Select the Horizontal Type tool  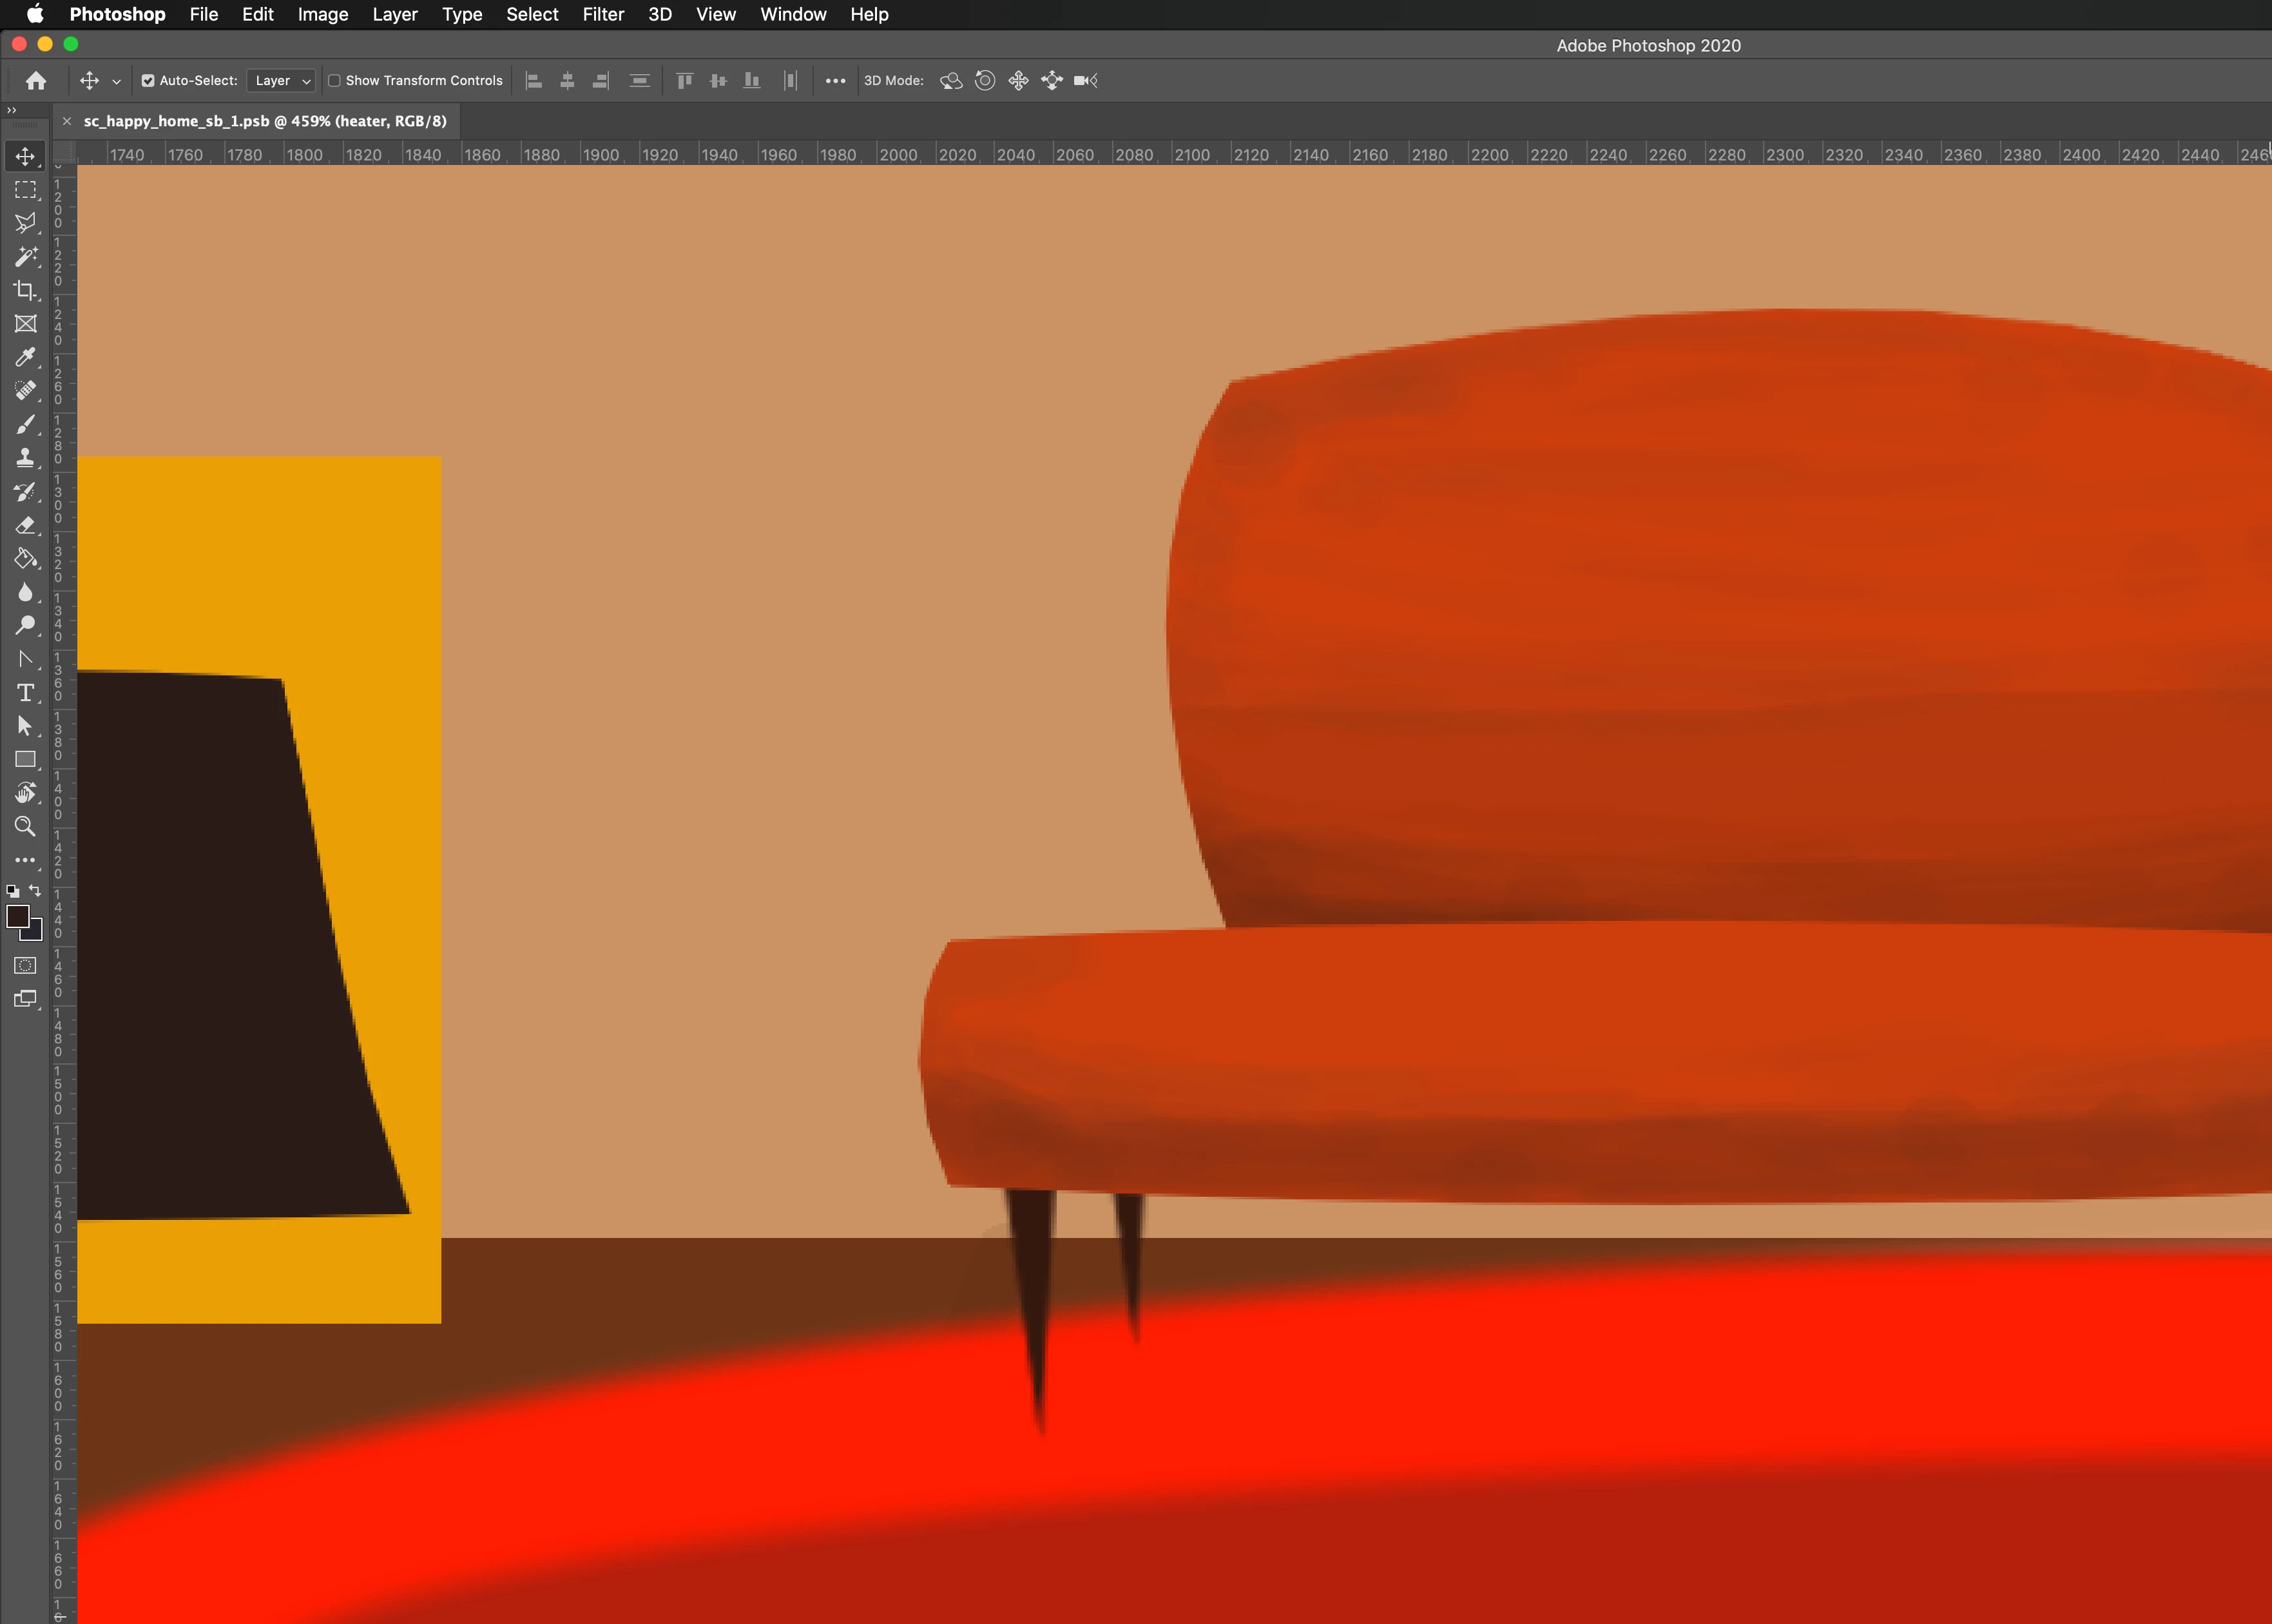pyautogui.click(x=25, y=692)
